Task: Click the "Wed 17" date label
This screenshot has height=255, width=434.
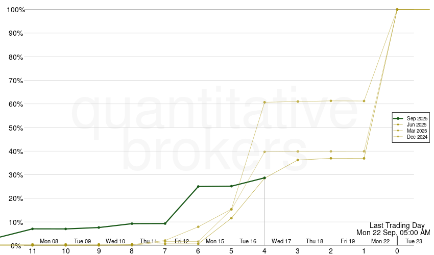Action: tap(281, 241)
